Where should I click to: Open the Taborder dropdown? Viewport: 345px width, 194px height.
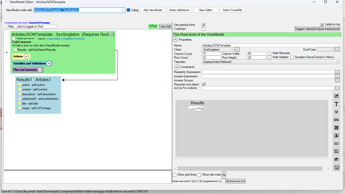pyautogui.click(x=271, y=62)
